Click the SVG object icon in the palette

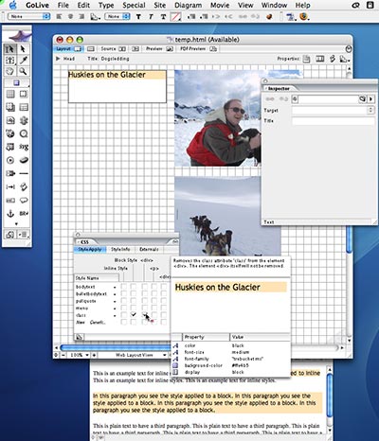pyautogui.click(x=24, y=147)
